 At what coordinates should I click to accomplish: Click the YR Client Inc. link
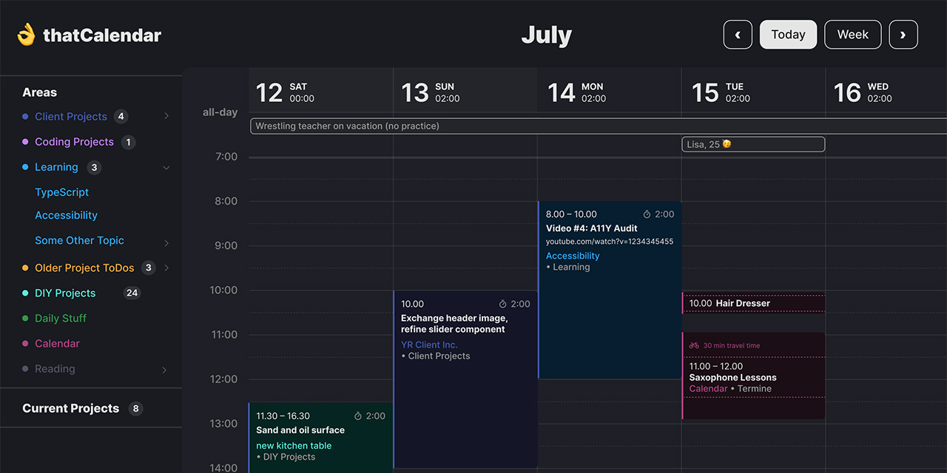pyautogui.click(x=429, y=344)
